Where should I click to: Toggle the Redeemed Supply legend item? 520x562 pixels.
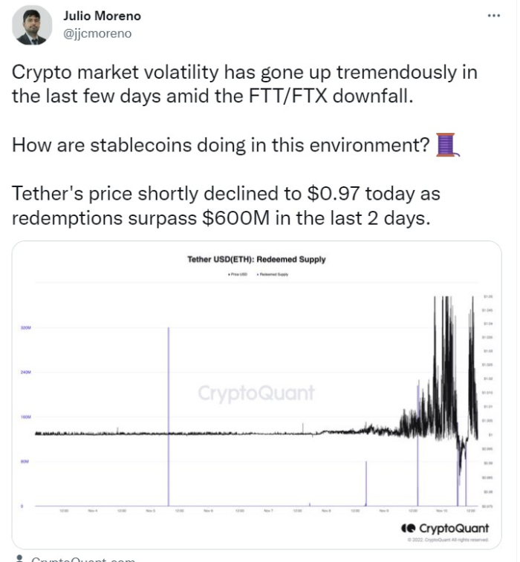coord(273,274)
